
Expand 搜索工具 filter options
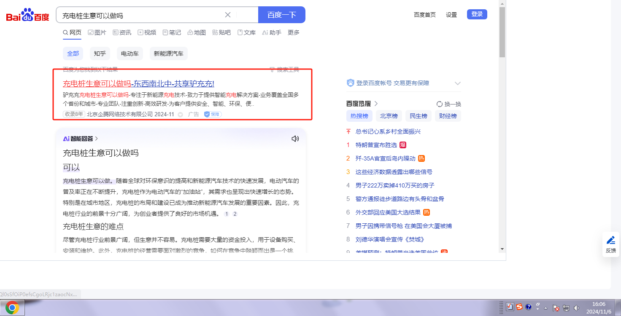(x=284, y=70)
